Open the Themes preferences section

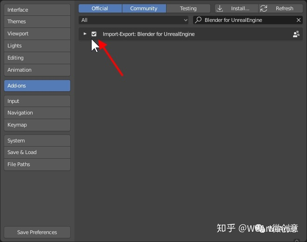click(37, 21)
